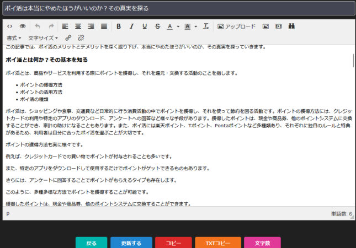Apply the background color button
356x248 pixels.
click(187, 26)
